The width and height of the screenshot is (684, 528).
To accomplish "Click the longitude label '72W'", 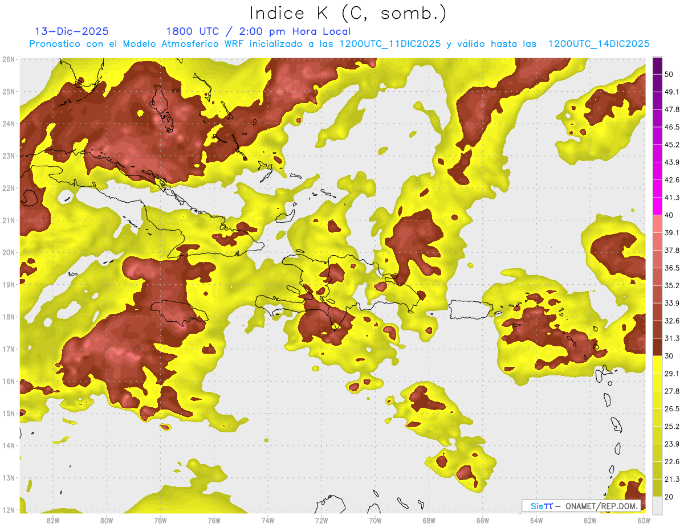I will point(321,520).
